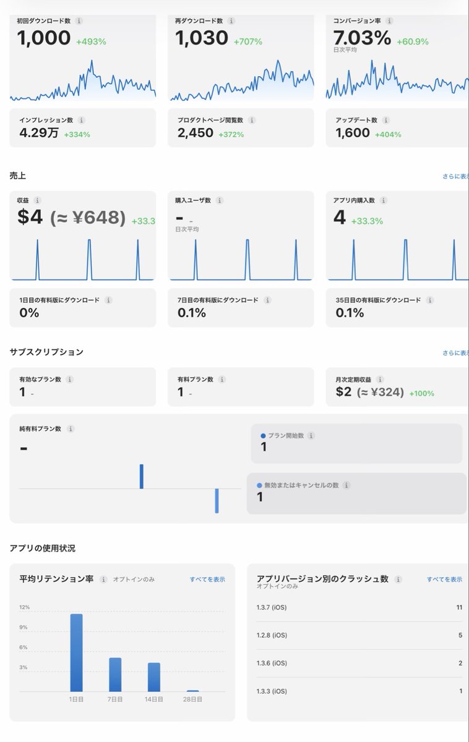This screenshot has height=742, width=469.
Task: Click positive bar in 純有料プラン数 chart
Action: click(142, 476)
